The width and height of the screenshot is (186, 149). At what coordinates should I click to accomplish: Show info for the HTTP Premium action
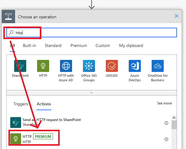[166, 139]
